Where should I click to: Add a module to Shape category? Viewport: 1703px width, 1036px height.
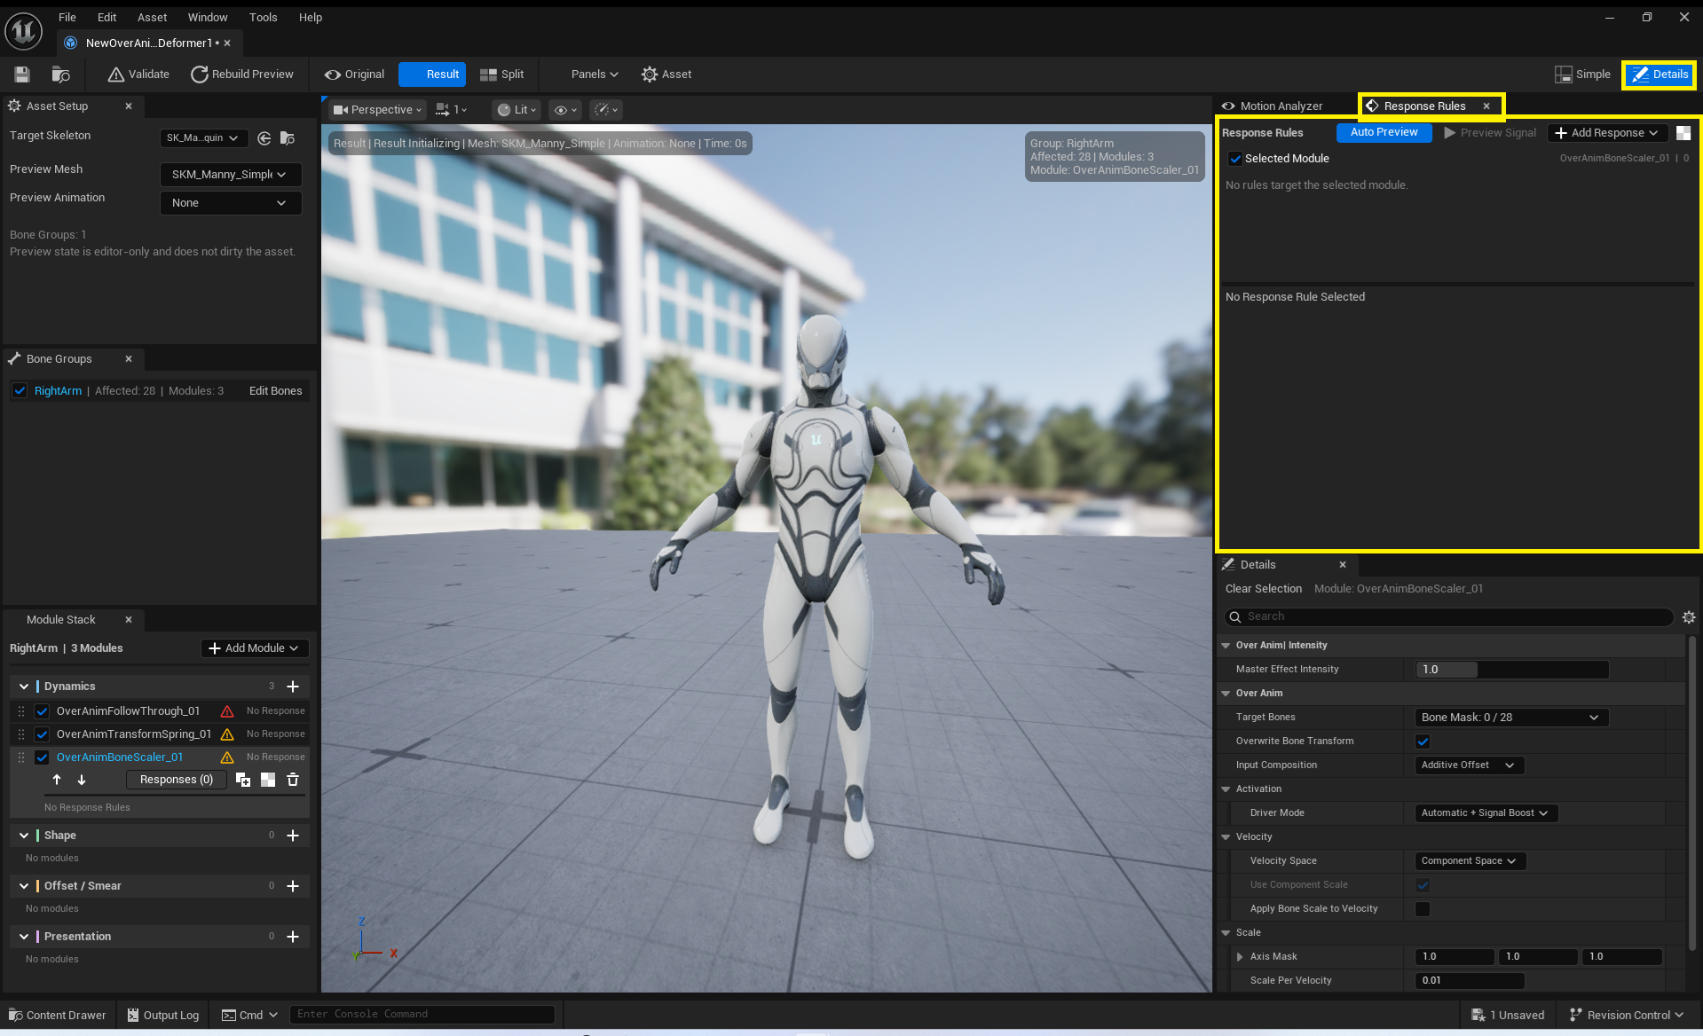293,836
